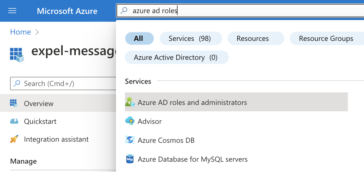
Task: Click the Manage section heading
Action: (23, 161)
